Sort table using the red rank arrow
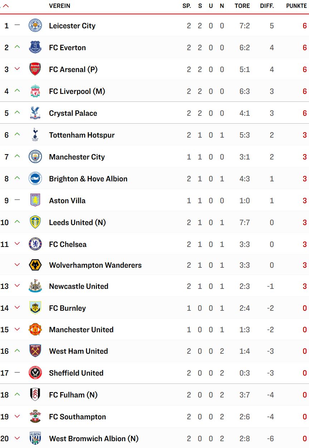This screenshot has height=448, width=309. [x=6, y=6]
